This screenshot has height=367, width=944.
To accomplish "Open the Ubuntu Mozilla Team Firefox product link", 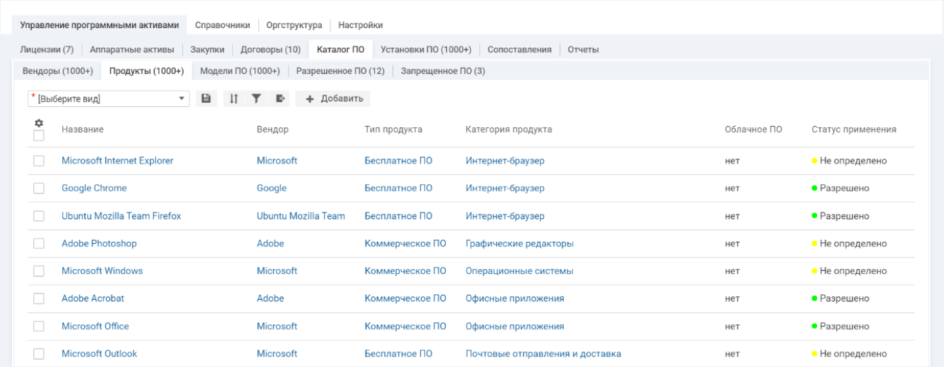I will (121, 216).
